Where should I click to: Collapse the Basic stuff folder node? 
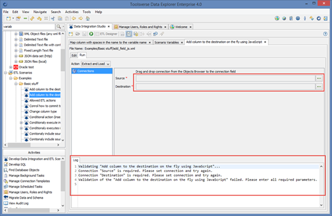tap(16, 84)
